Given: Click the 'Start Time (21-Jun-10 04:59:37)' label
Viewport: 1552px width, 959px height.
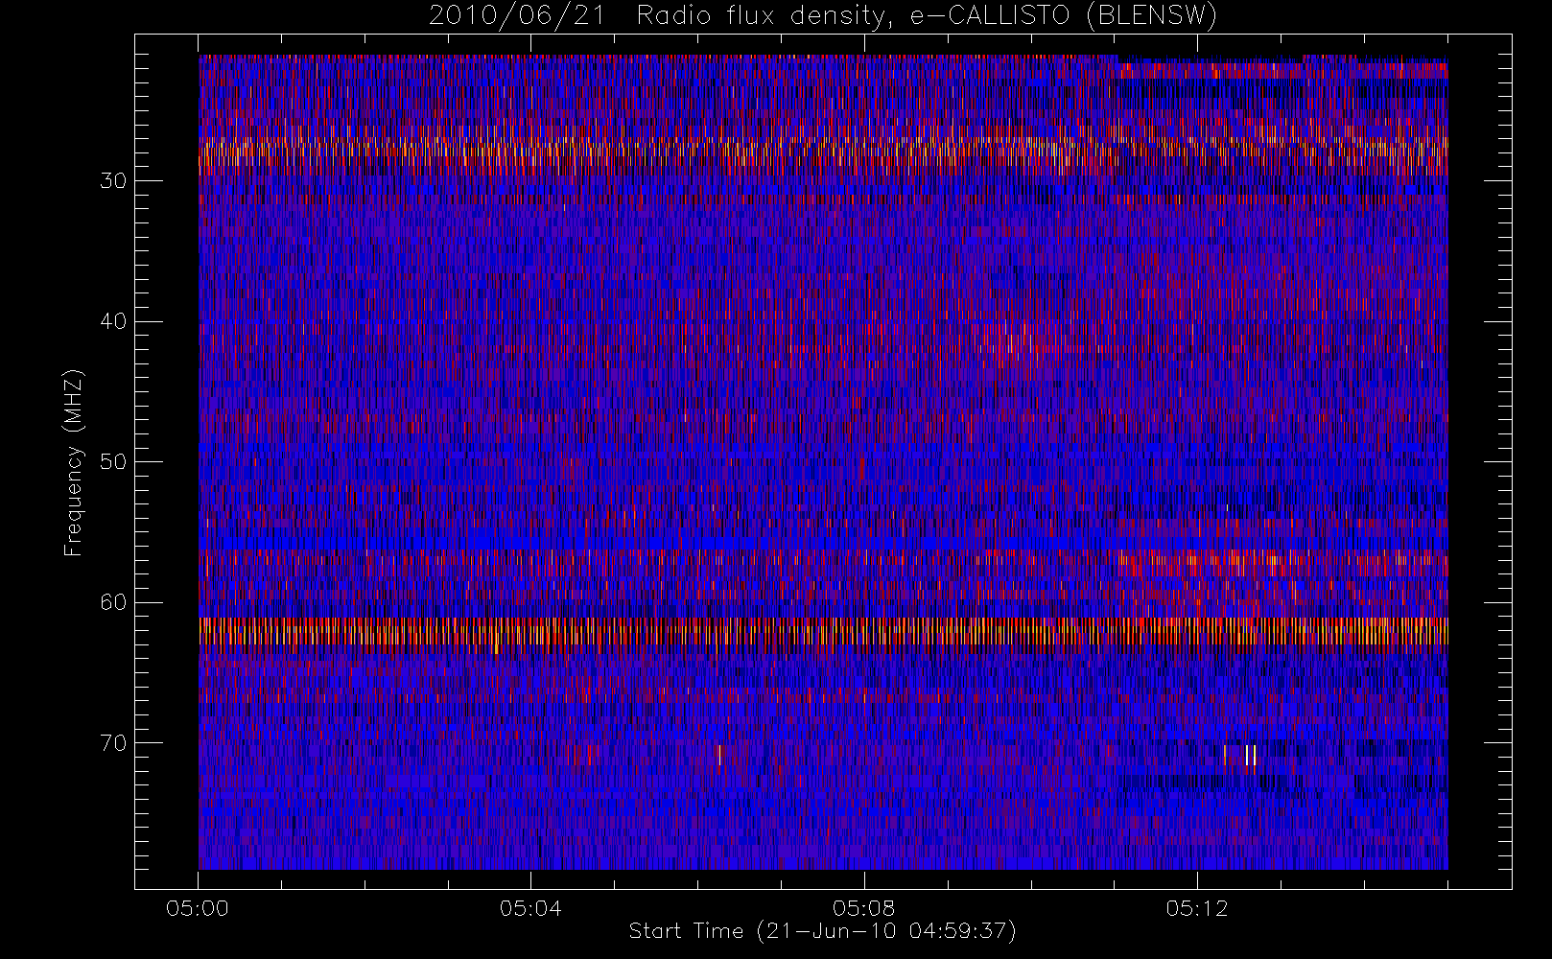Looking at the screenshot, I should (823, 931).
